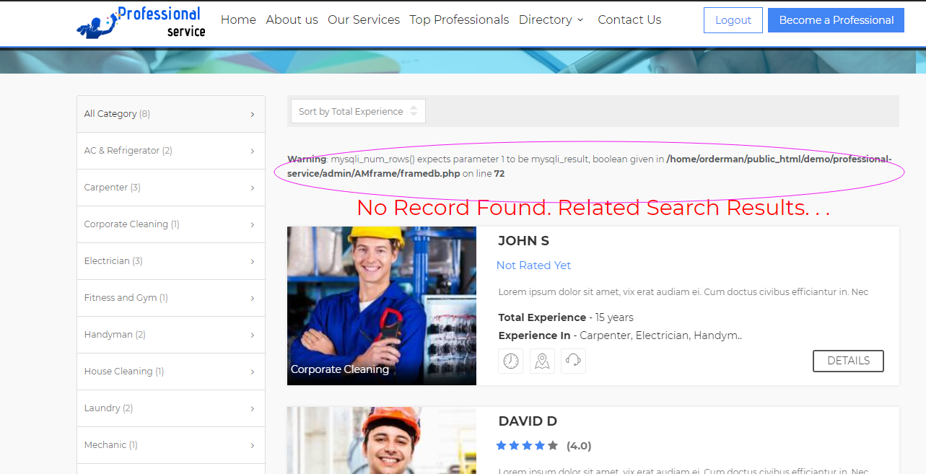This screenshot has width=926, height=474.
Task: Open John S profile name
Action: (x=523, y=241)
